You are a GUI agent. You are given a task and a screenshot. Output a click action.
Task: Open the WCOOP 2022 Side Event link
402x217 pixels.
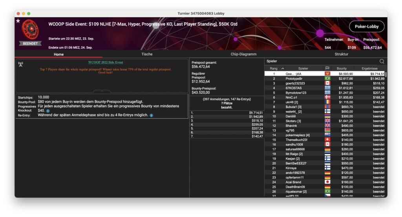point(106,62)
